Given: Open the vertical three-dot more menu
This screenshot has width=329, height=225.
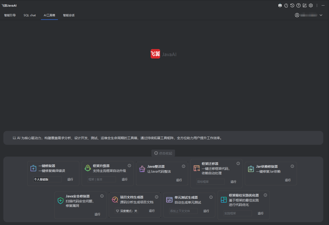Looking at the screenshot, I should (x=317, y=5).
